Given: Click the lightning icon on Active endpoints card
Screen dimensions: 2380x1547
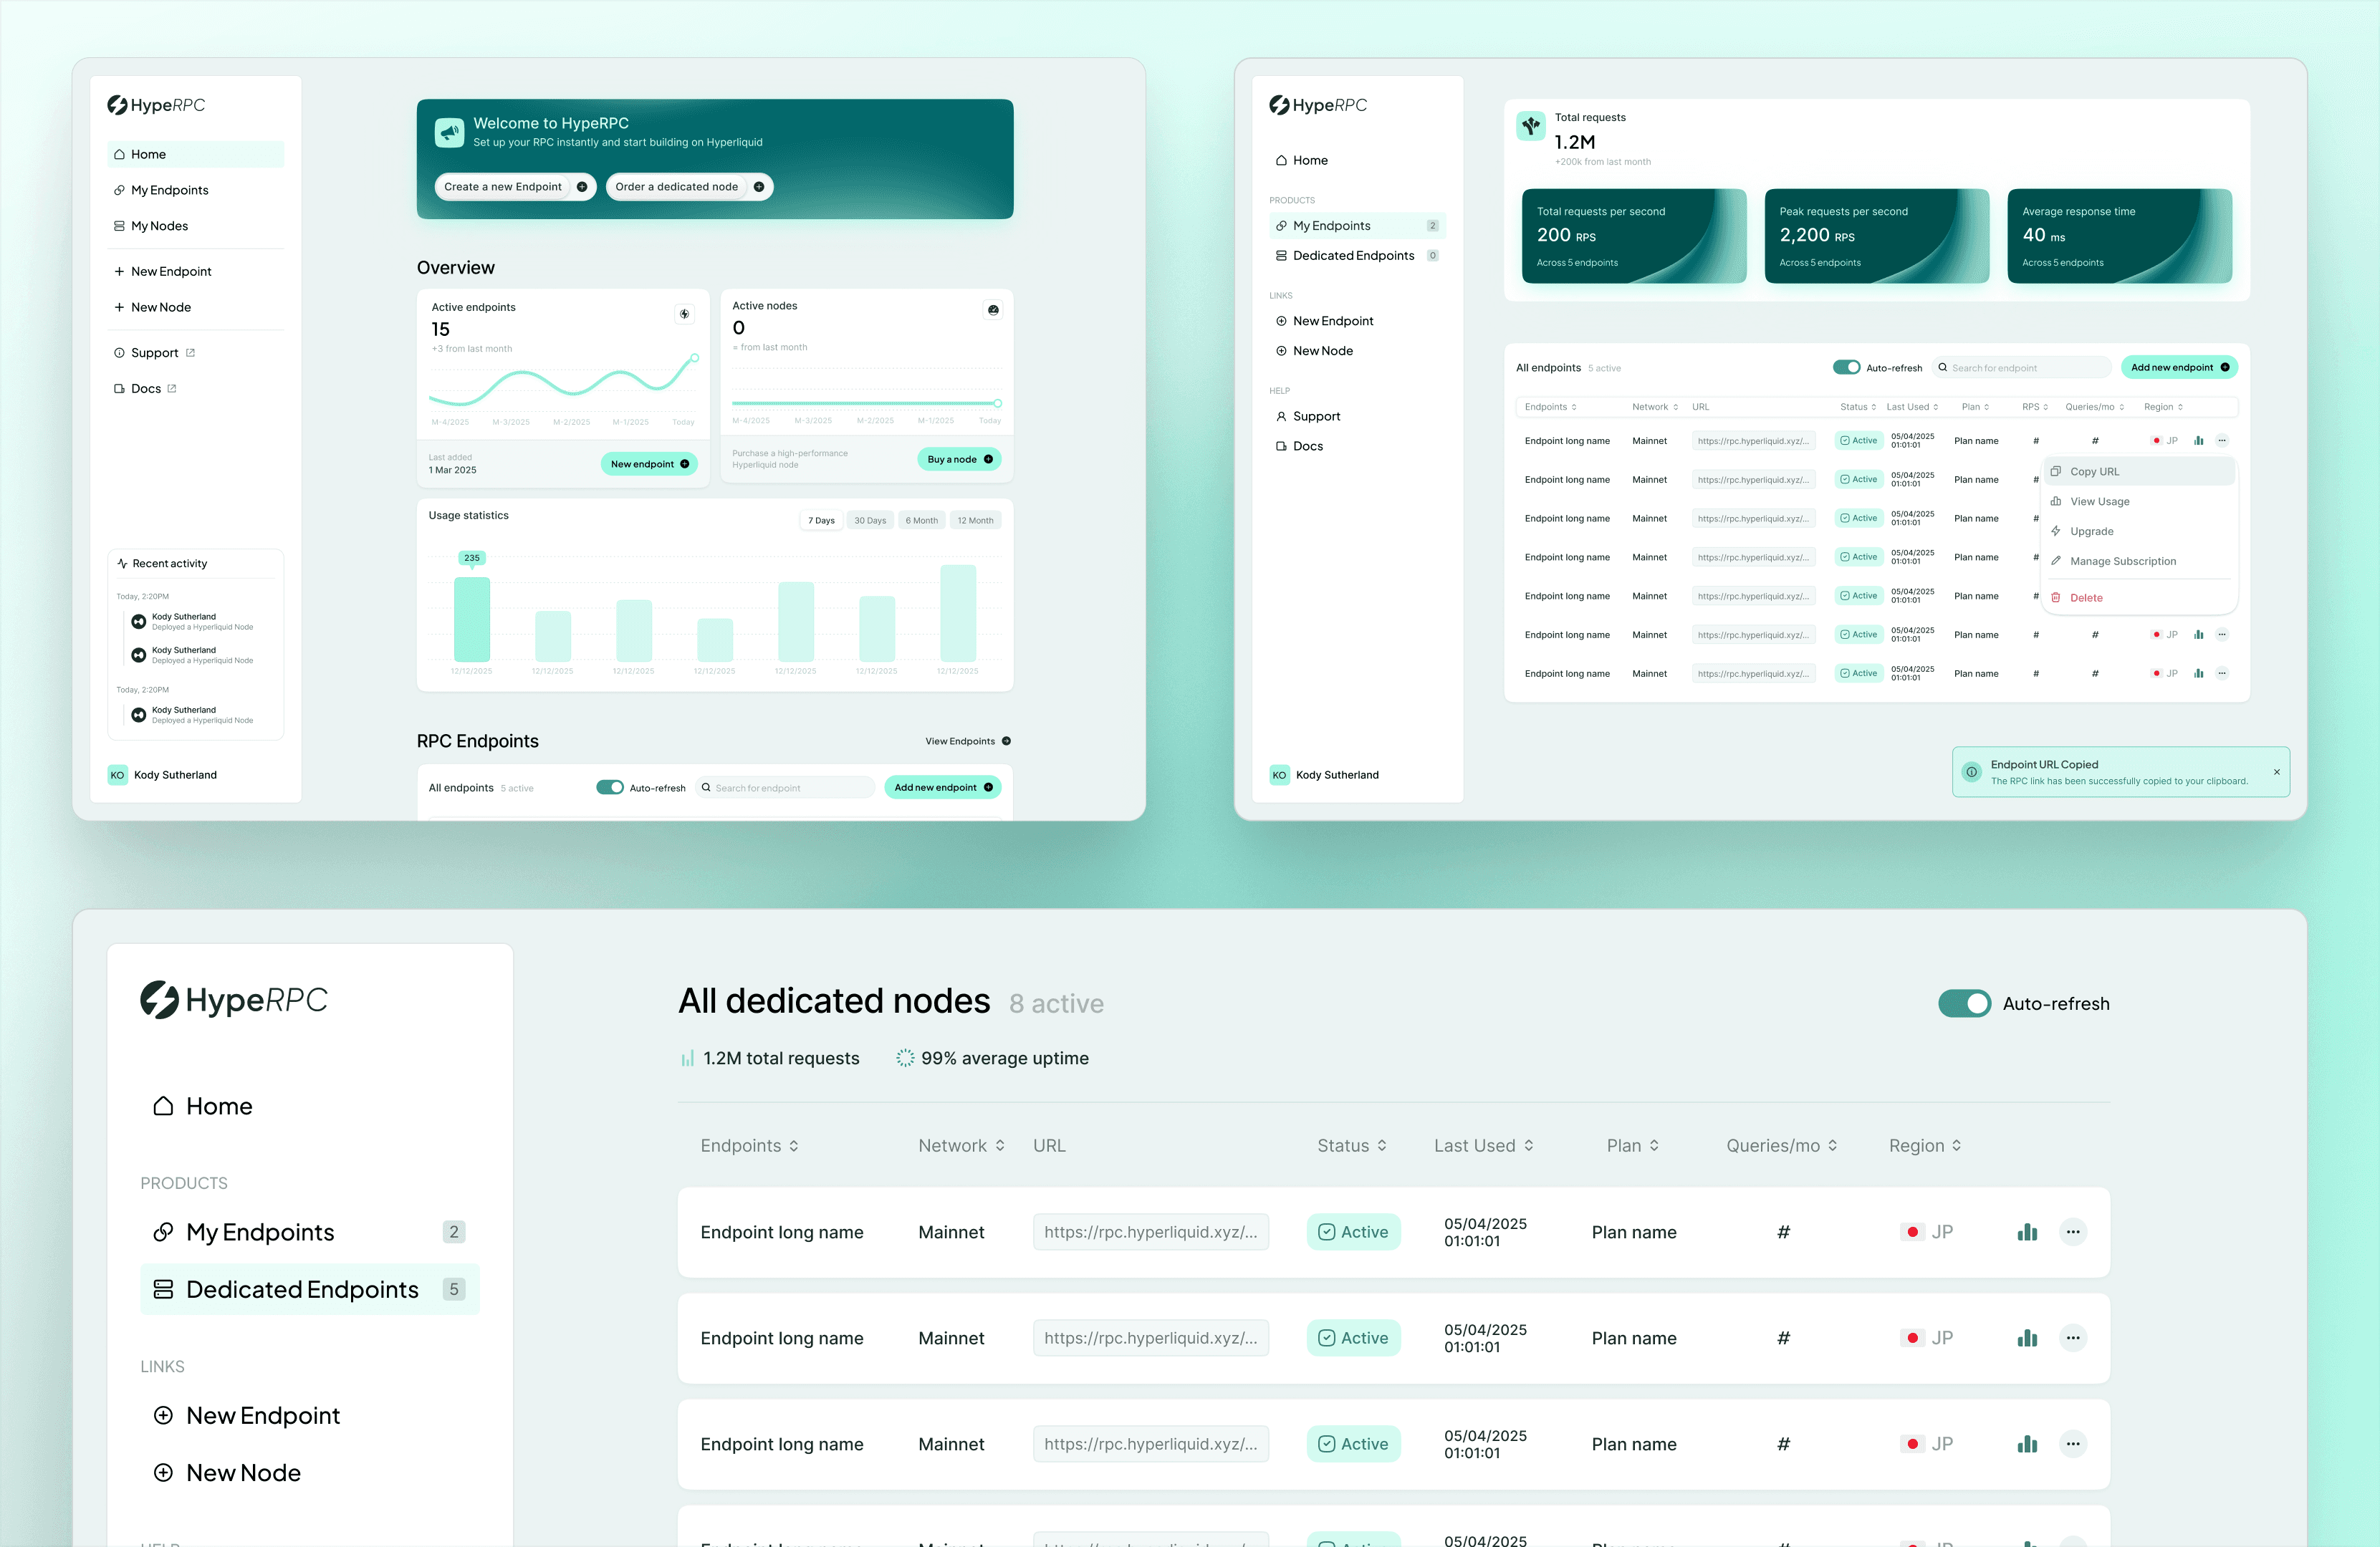Looking at the screenshot, I should [685, 314].
